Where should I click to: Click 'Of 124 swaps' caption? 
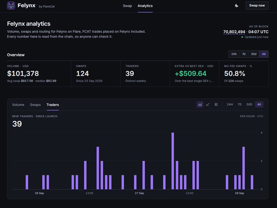coord(233,81)
